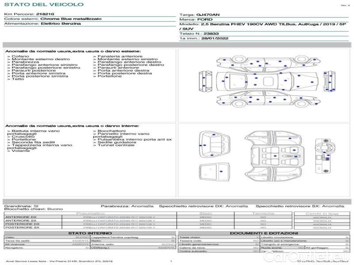Open the CarOutlet.eu watermark link
354x265 pixels.
tap(307, 256)
